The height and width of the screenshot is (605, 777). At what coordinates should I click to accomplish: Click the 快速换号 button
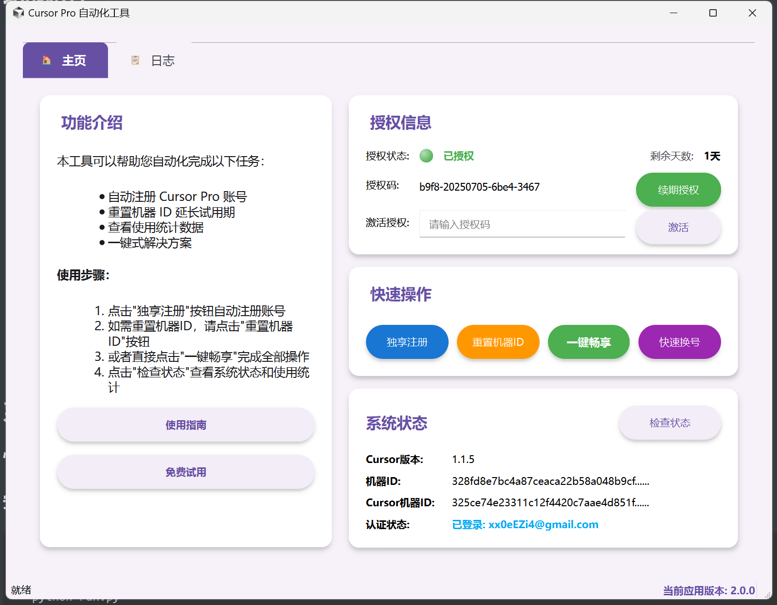pos(679,342)
